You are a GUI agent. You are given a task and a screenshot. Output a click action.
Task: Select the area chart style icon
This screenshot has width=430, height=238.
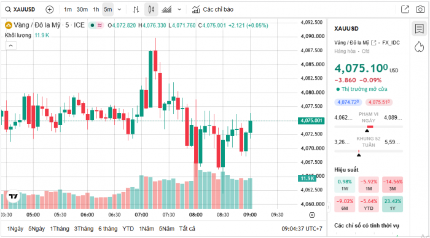click(166, 10)
